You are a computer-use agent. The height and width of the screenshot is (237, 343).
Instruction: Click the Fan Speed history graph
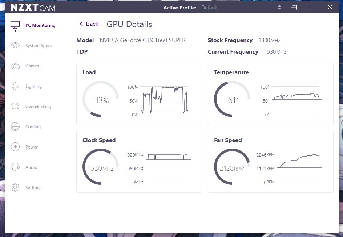click(299, 168)
